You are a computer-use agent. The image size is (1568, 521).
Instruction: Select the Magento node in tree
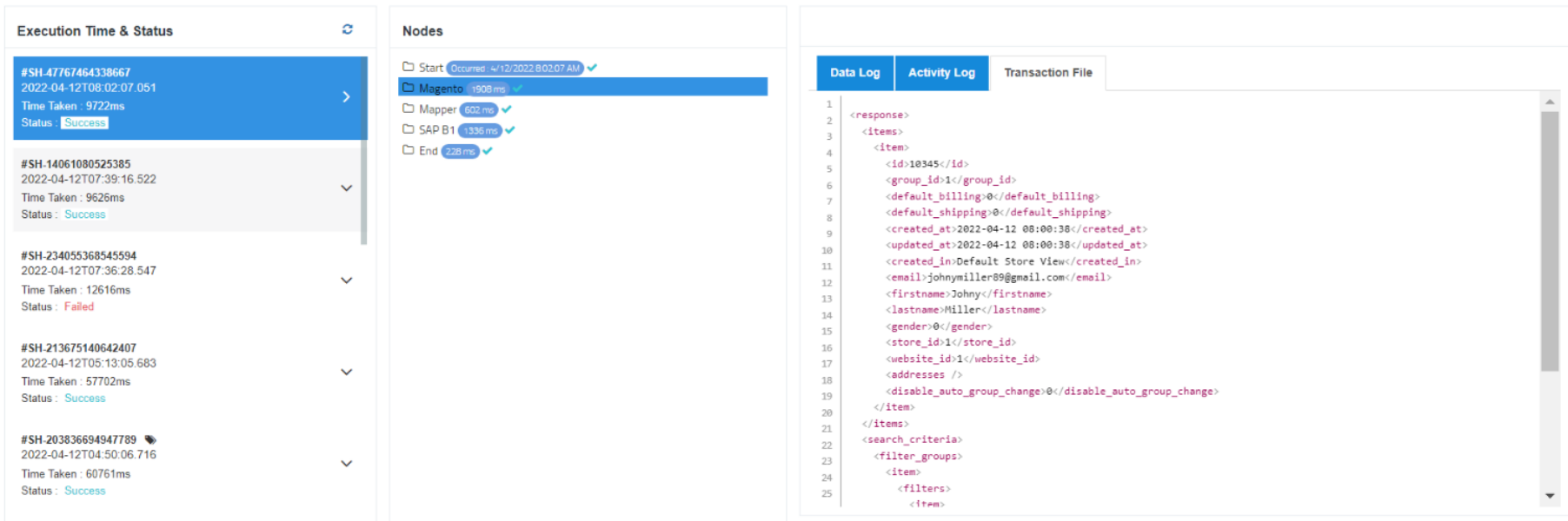pos(441,89)
